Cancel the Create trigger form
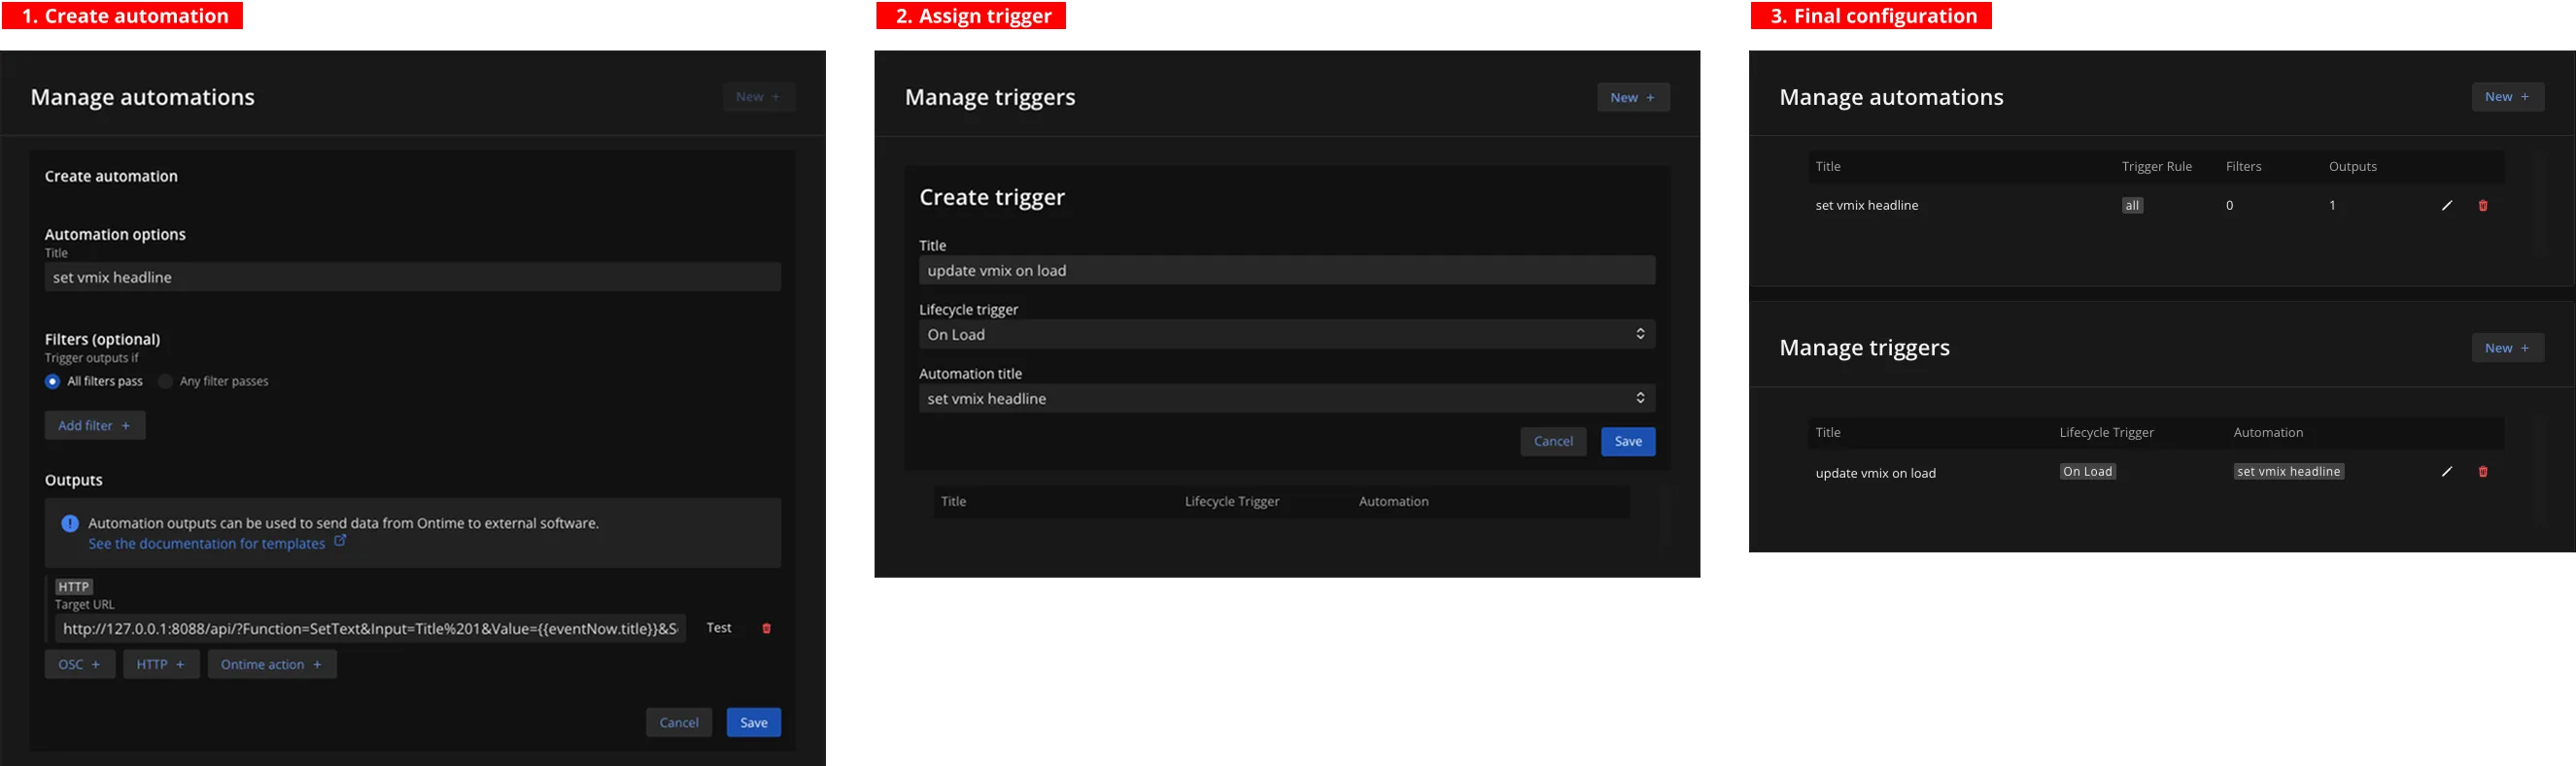Image resolution: width=2576 pixels, height=766 pixels. click(1553, 442)
